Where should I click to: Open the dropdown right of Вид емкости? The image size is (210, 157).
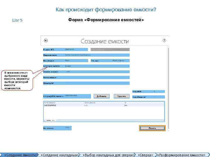click(110, 60)
